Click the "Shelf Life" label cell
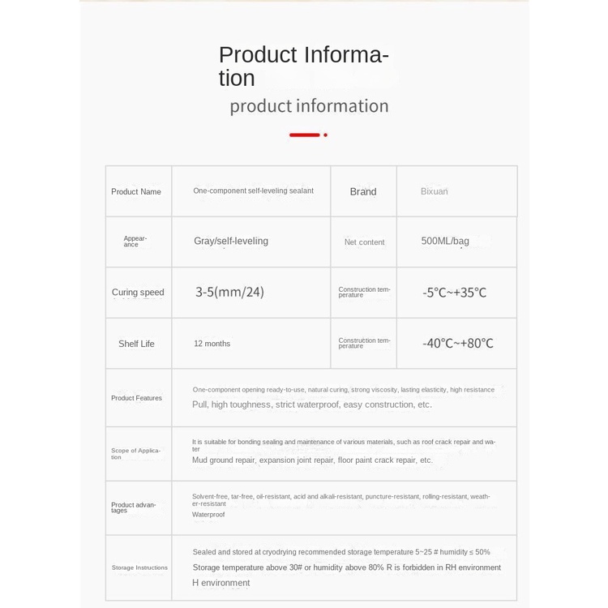Screen dimensions: 608x608 [136, 344]
